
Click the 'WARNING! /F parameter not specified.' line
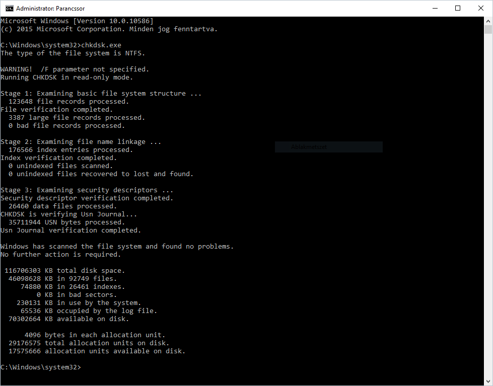coord(75,69)
